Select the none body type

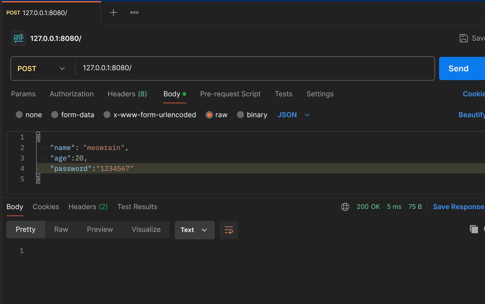click(19, 115)
